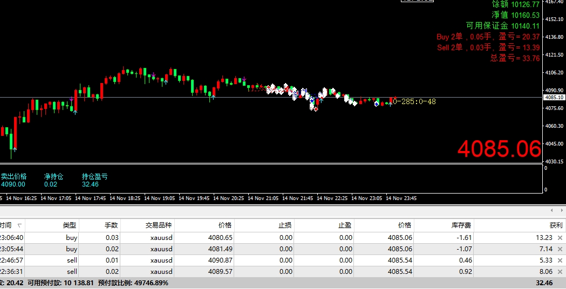Click the yellow 0-285:0-48 chart label
This screenshot has width=566, height=289.
pyautogui.click(x=414, y=102)
